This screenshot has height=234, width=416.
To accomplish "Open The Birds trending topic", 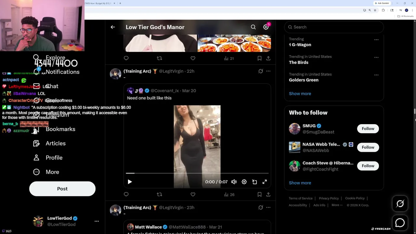I will 299,62.
